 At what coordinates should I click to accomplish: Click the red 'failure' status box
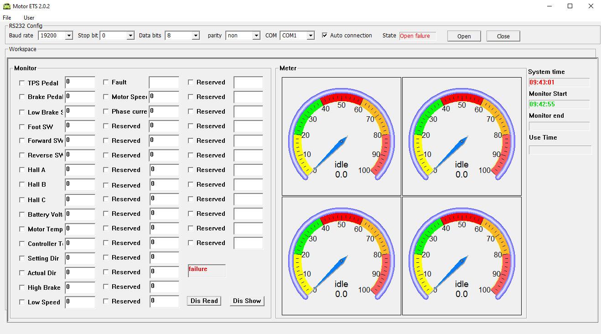[x=207, y=271]
